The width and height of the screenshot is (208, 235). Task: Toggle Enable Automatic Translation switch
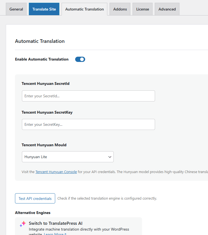pos(80,59)
